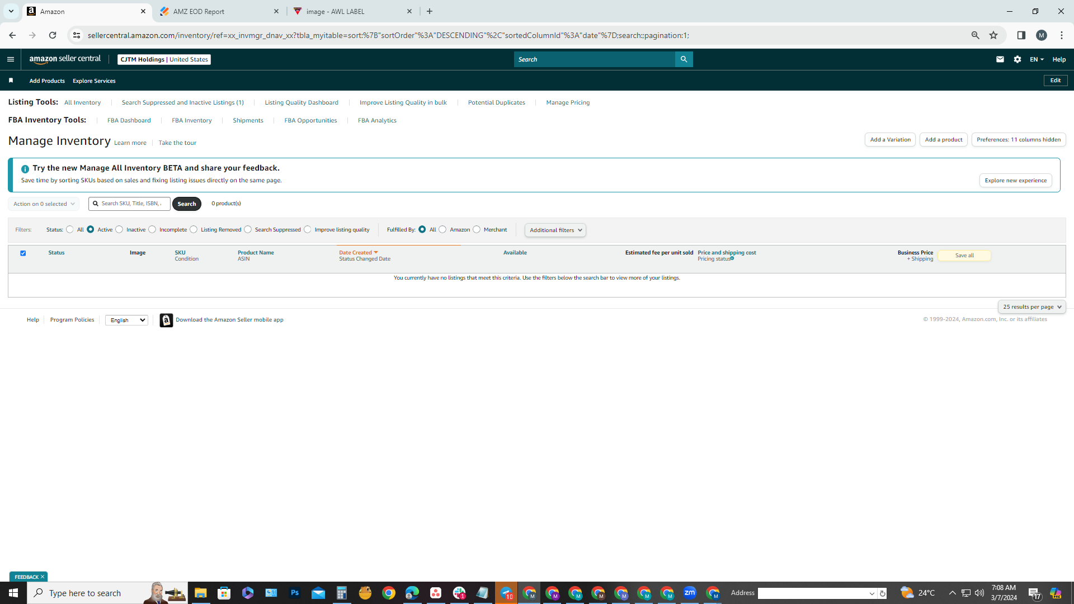Open new browser tab plus button

(x=430, y=11)
